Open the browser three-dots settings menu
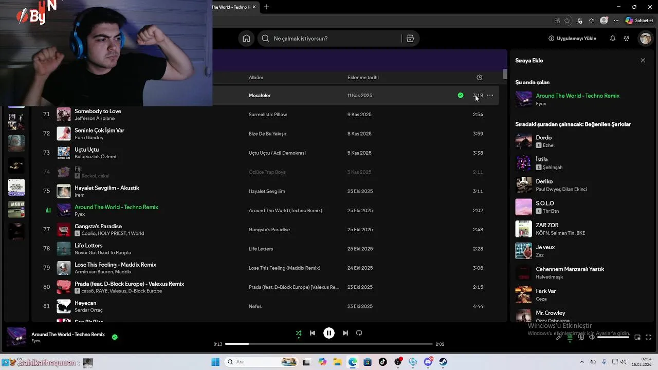The width and height of the screenshot is (658, 370). pos(615,21)
